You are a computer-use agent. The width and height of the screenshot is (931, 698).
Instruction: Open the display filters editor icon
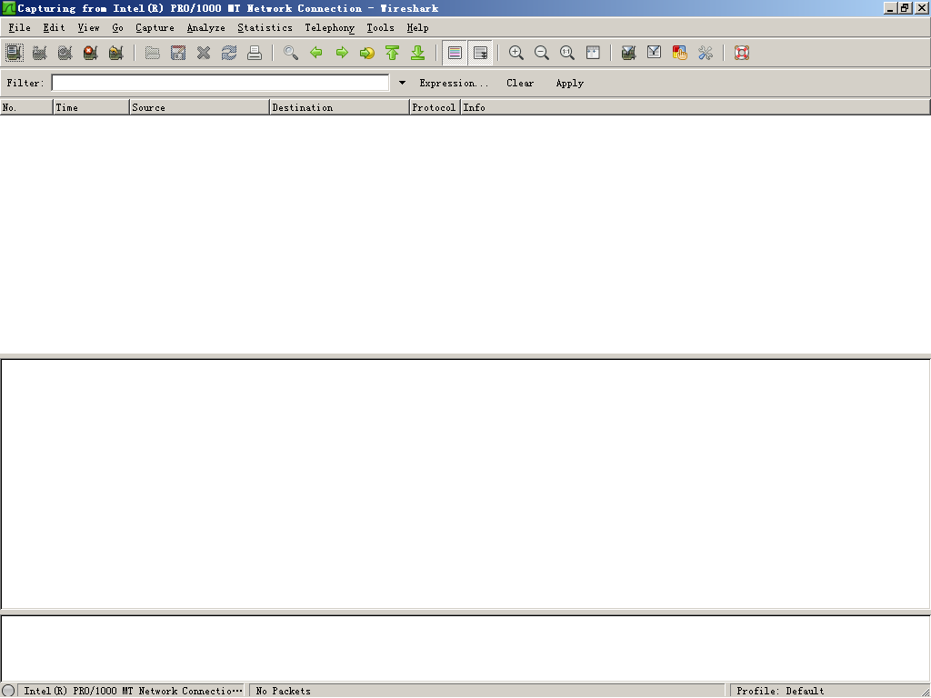pos(655,53)
